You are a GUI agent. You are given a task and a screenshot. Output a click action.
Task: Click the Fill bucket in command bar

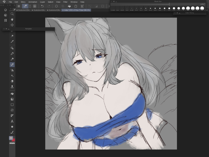click(69, 6)
